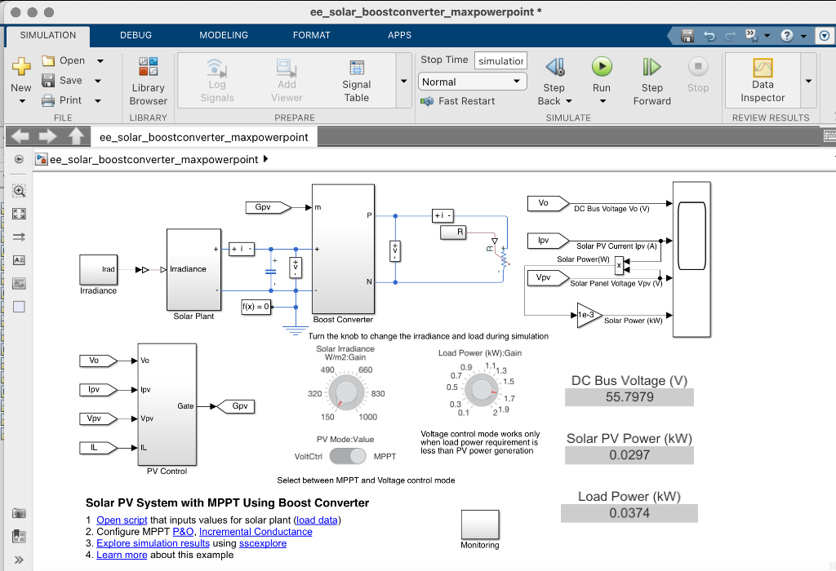Expand the Review Results gallery dropdown
This screenshot has width=836, height=571.
tap(809, 81)
